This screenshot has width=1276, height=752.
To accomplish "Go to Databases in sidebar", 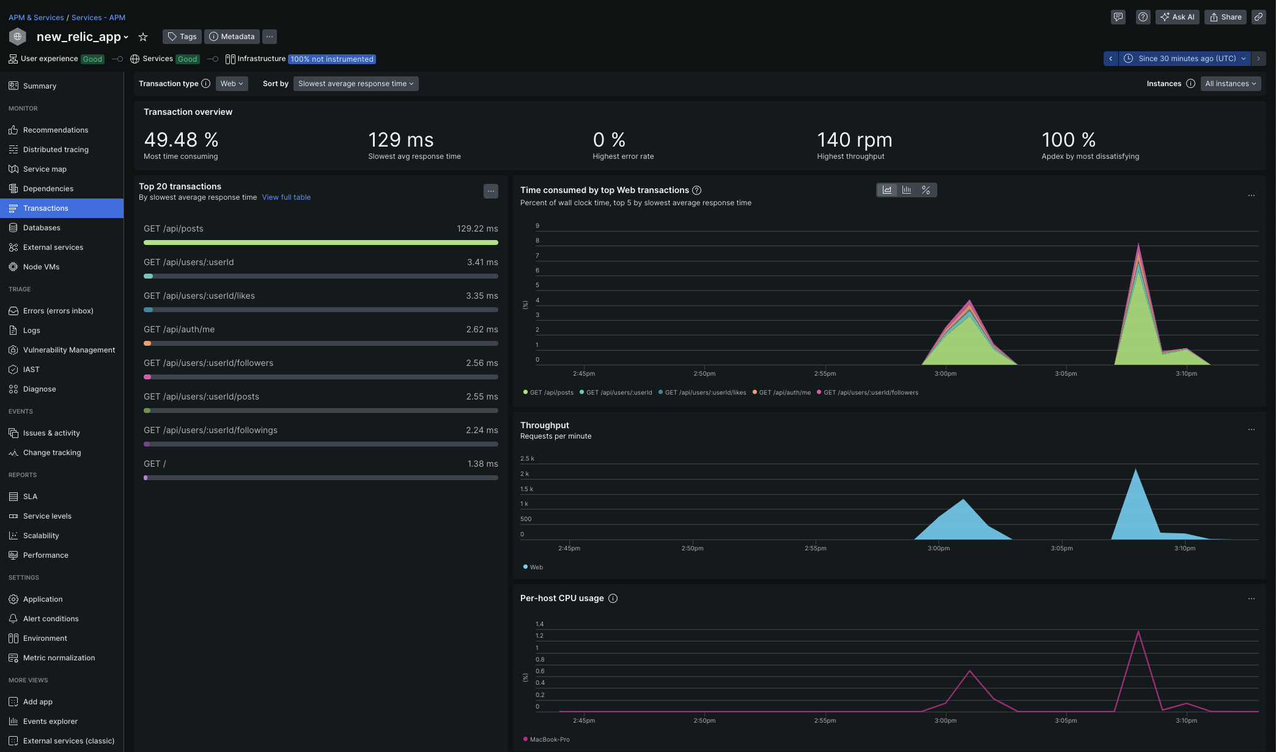I will [x=42, y=228].
